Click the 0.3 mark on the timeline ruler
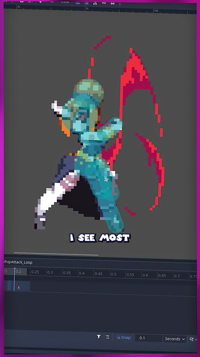Viewport: 200px width, 357px height. pyautogui.click(x=50, y=272)
